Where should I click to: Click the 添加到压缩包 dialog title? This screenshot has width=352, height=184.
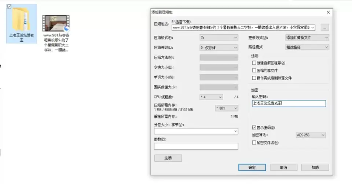162,12
